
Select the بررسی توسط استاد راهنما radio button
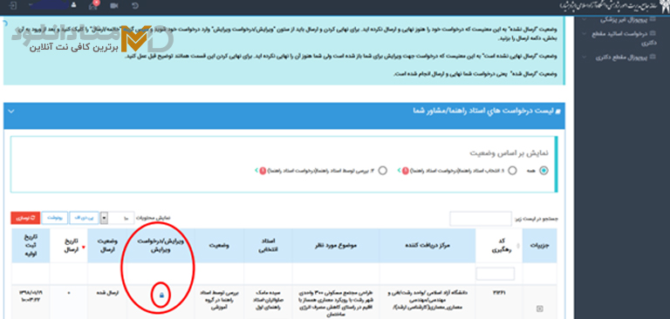(383, 170)
